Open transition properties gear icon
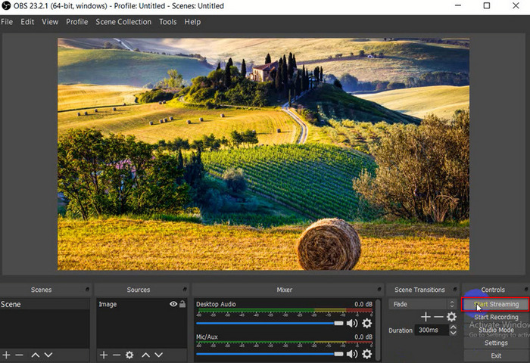 click(x=451, y=317)
